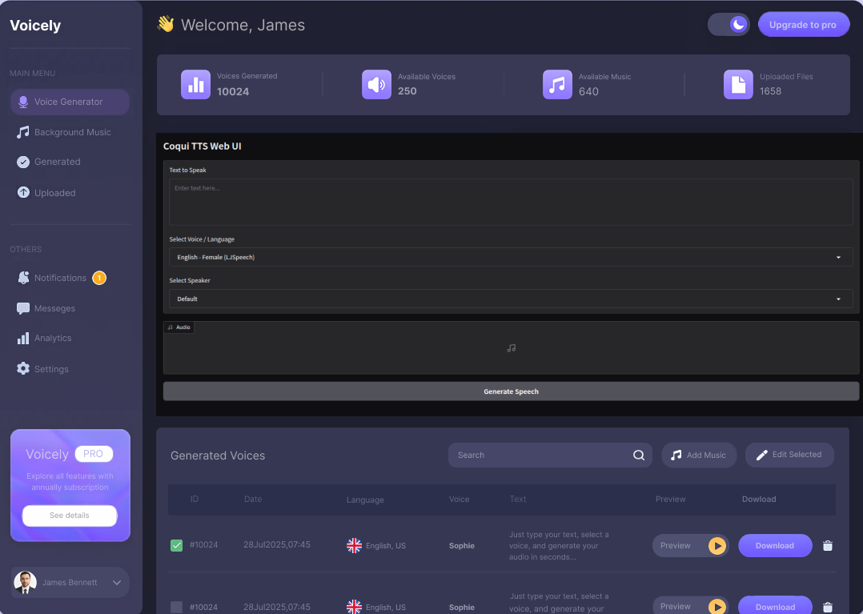
Task: Open Settings via gear icon
Action: pyautogui.click(x=23, y=369)
